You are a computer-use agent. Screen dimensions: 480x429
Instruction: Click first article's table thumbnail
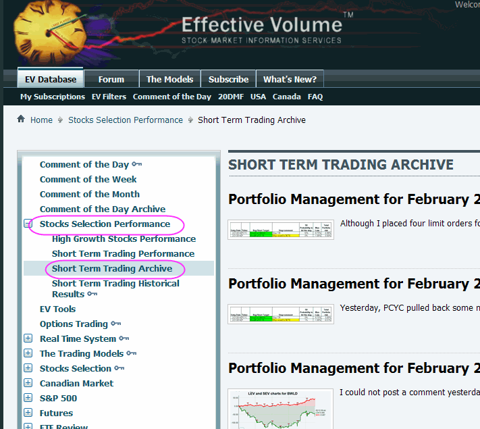point(281,230)
